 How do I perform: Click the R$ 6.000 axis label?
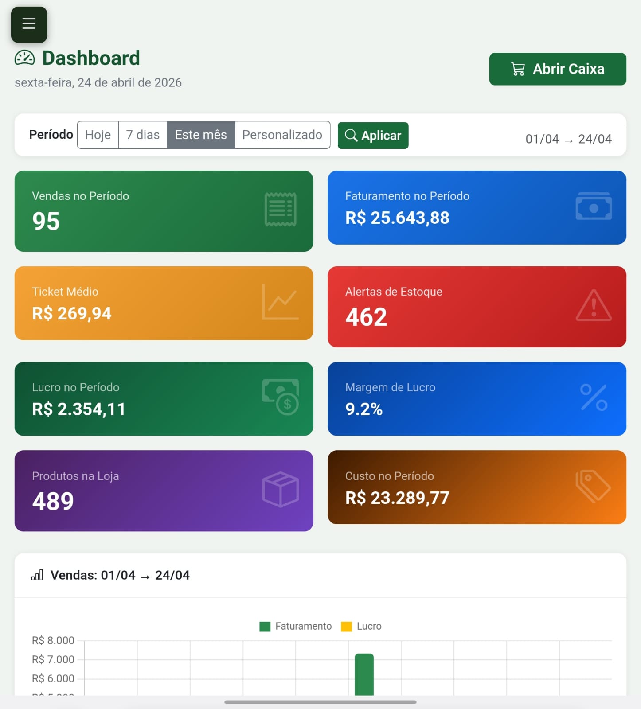pyautogui.click(x=53, y=679)
